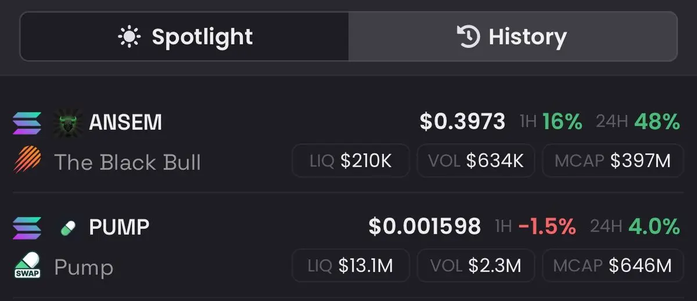Click the Pump SWAP exchange icon
This screenshot has width=697, height=301.
click(27, 266)
